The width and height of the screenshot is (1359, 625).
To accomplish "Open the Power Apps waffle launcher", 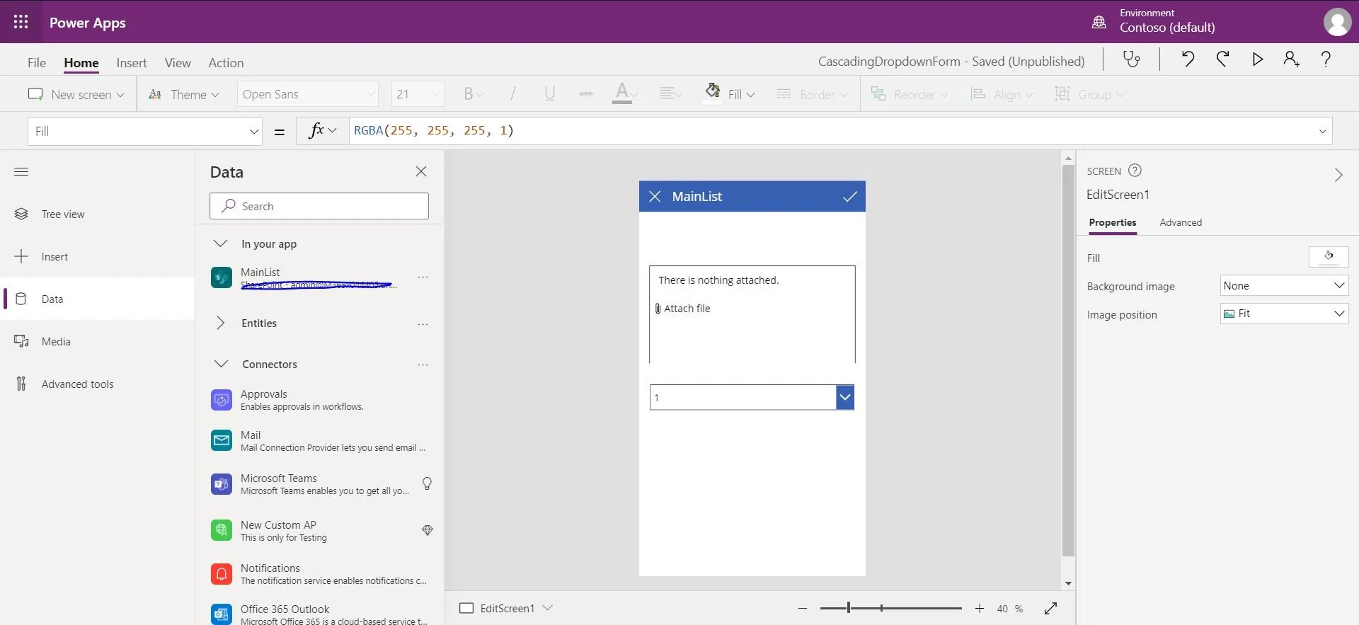I will [x=21, y=22].
